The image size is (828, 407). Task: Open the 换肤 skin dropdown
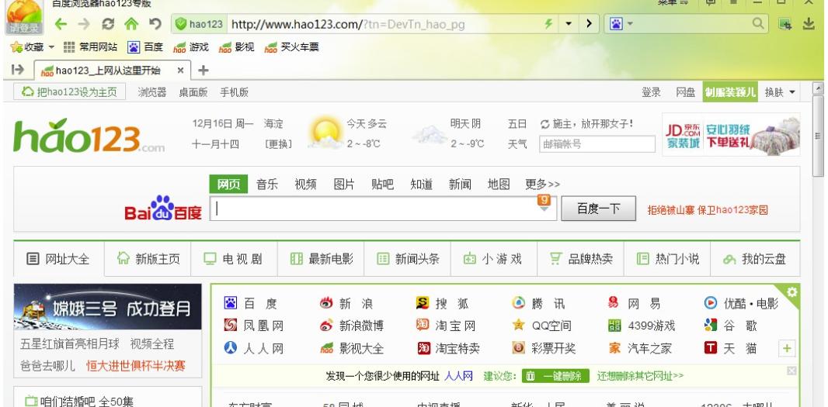[779, 92]
